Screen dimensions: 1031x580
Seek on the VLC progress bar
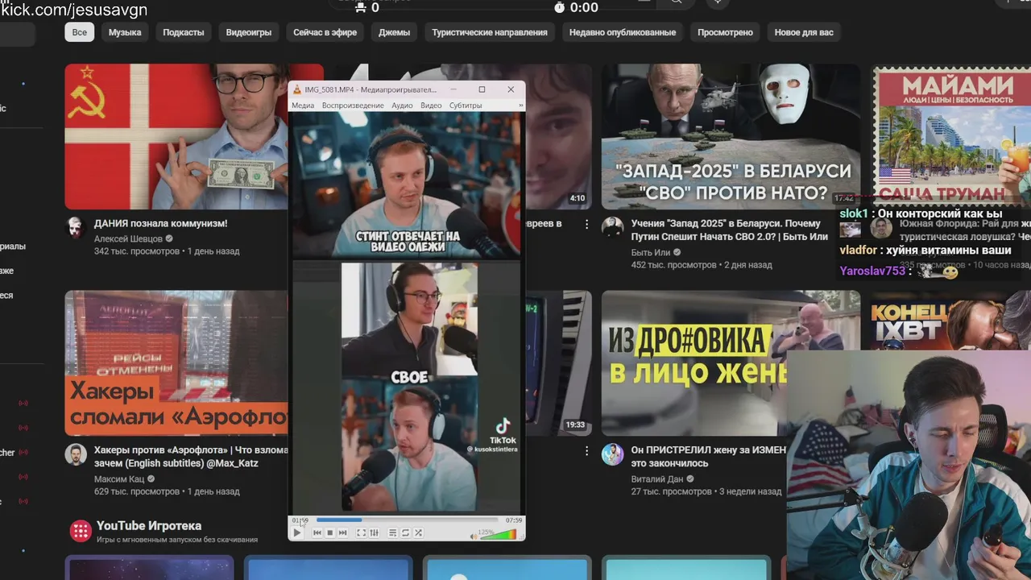pyautogui.click(x=407, y=520)
